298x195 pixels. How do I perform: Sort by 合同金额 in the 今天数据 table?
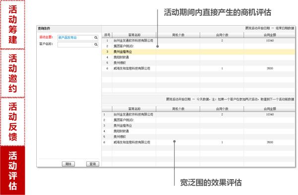tap(270, 109)
